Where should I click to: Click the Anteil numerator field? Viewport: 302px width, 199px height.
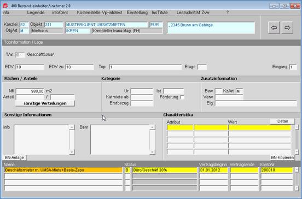click(30, 97)
